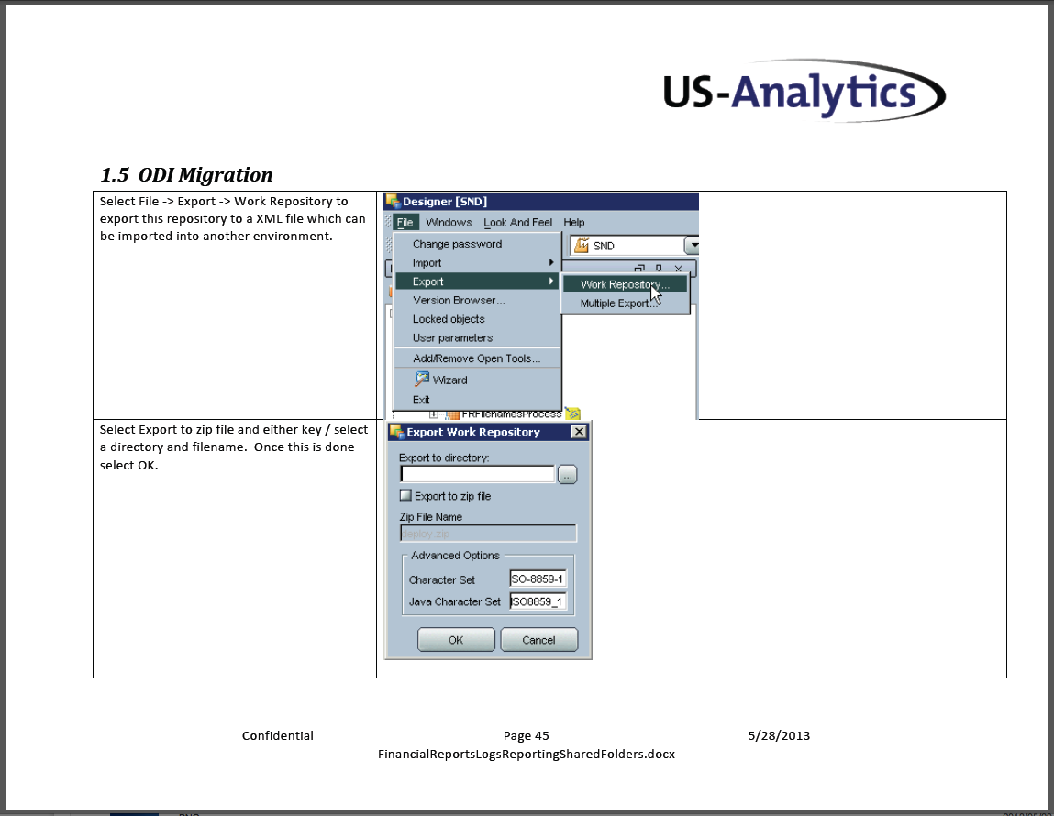Close the docked panel with X icon
1054x816 pixels.
click(x=678, y=269)
